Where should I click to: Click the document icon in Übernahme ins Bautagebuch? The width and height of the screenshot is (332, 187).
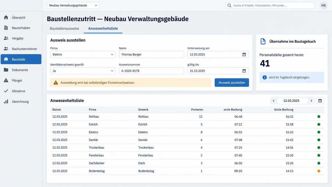[x=263, y=41]
